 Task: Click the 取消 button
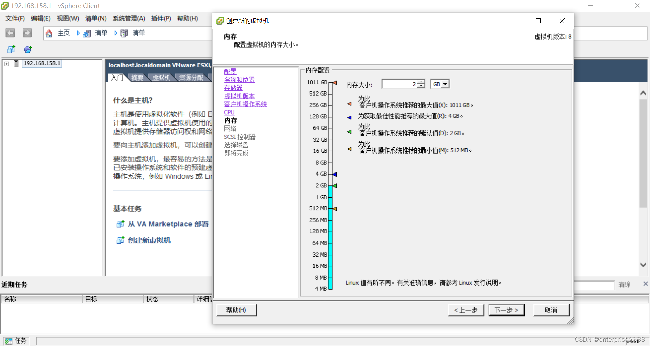click(551, 310)
